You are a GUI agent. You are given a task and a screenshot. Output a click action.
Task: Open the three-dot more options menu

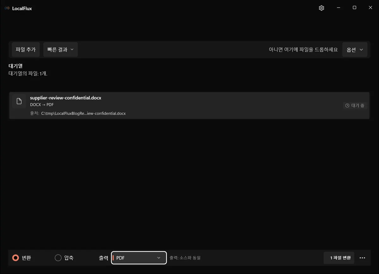coord(362,258)
